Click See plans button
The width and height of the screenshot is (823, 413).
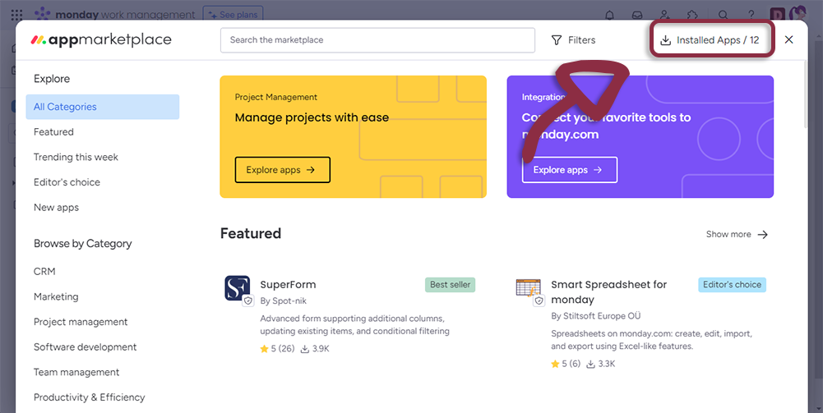click(233, 15)
